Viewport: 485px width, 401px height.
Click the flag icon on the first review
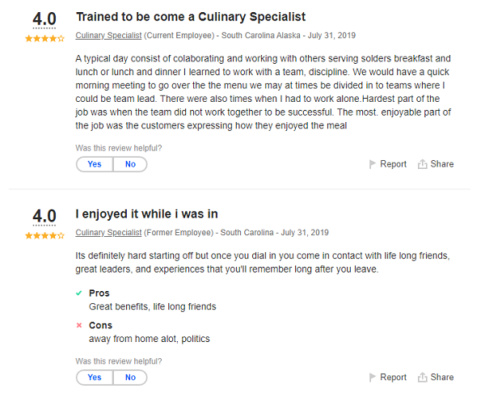[373, 164]
